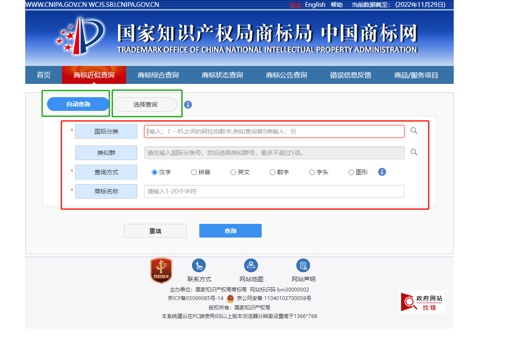Click the 查询方式 field label
The width and height of the screenshot is (523, 339).
click(x=106, y=172)
